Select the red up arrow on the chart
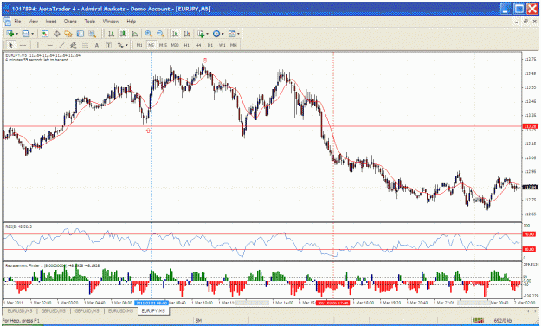This screenshot has width=541, height=326. coord(148,131)
